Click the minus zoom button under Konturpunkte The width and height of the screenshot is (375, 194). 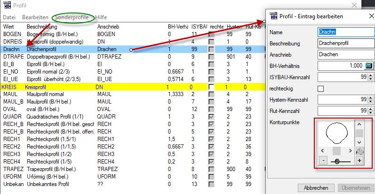pyautogui.click(x=323, y=161)
